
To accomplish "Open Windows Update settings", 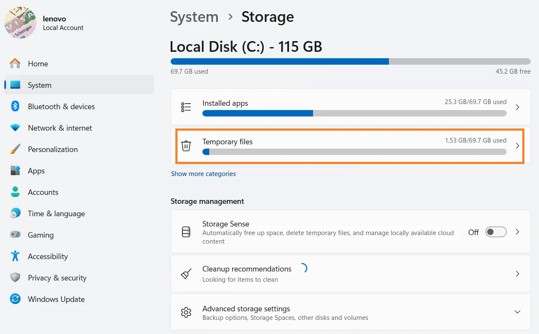I will point(56,299).
